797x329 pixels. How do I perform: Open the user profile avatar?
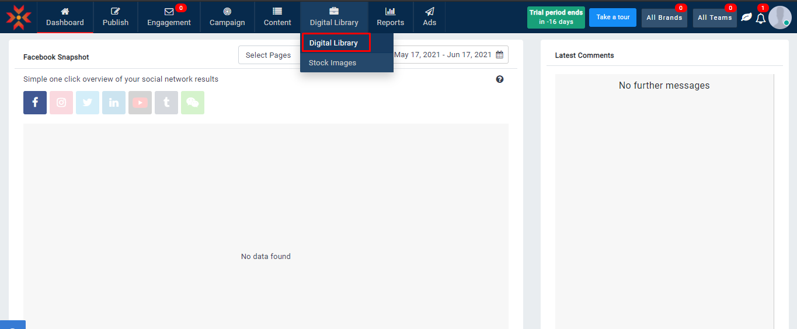[x=779, y=17]
